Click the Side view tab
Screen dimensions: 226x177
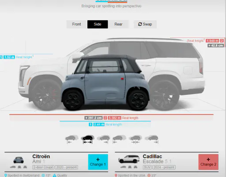click(x=98, y=24)
